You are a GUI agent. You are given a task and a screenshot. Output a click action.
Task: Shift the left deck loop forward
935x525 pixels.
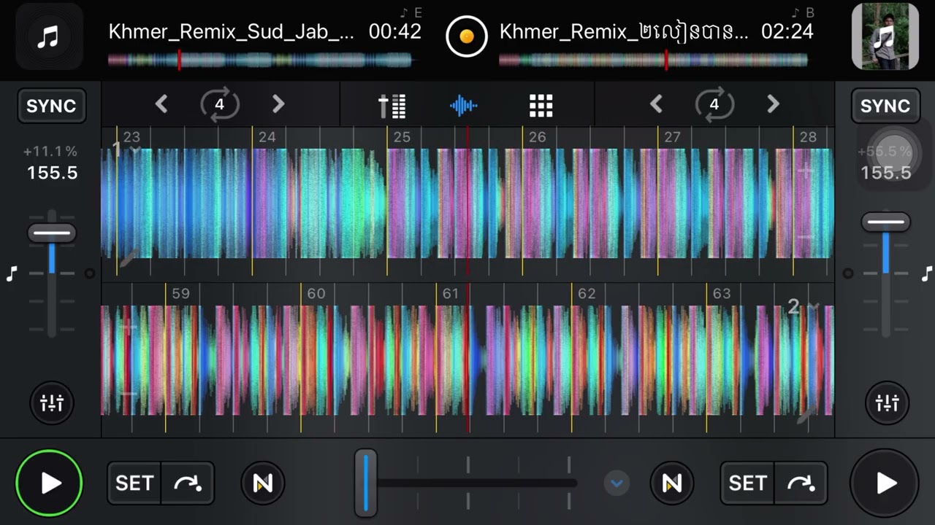pyautogui.click(x=278, y=104)
